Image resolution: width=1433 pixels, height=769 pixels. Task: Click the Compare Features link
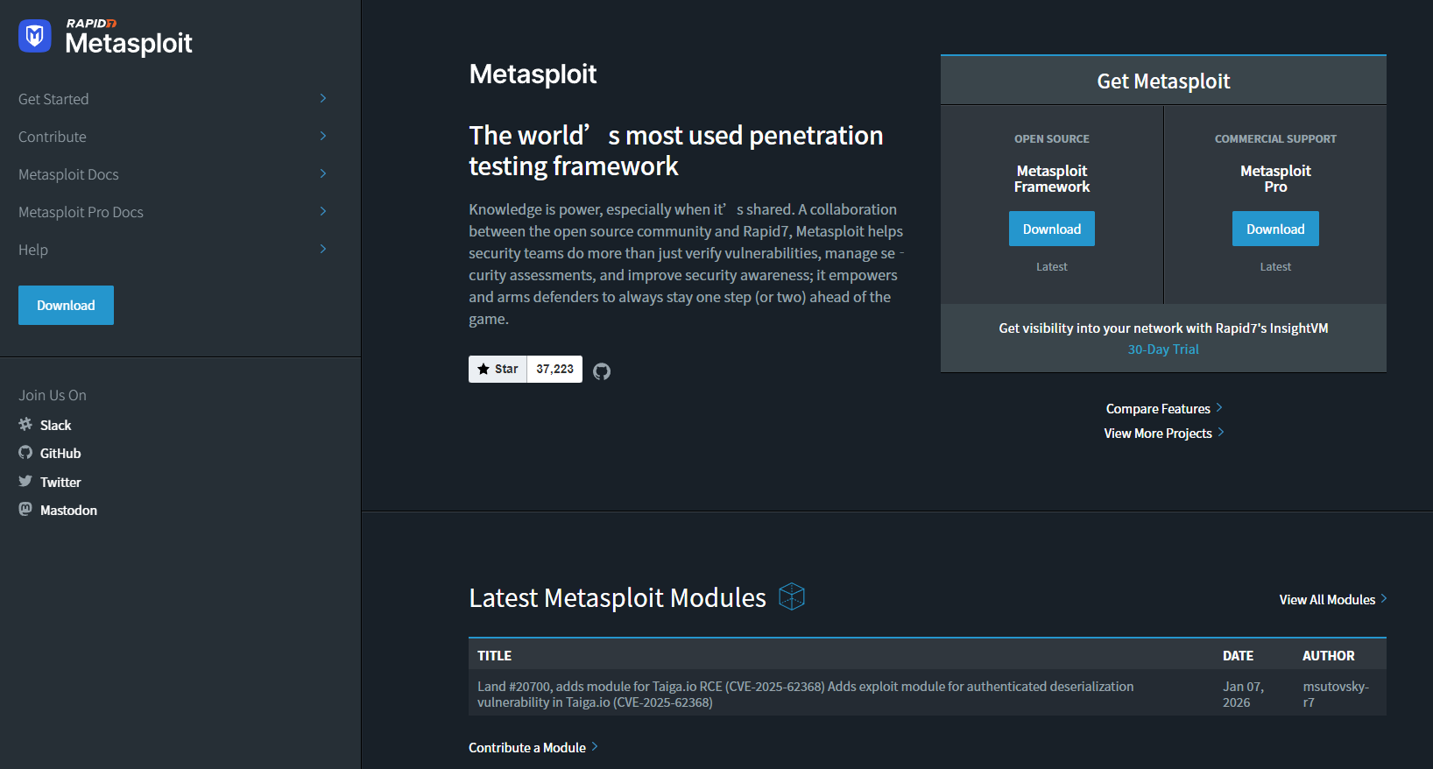(1158, 408)
